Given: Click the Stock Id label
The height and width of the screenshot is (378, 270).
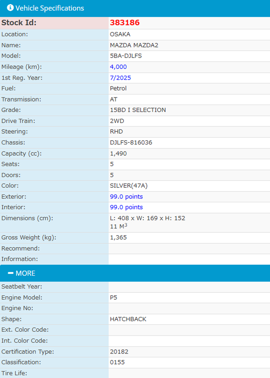Looking at the screenshot, I should pyautogui.click(x=19, y=23).
